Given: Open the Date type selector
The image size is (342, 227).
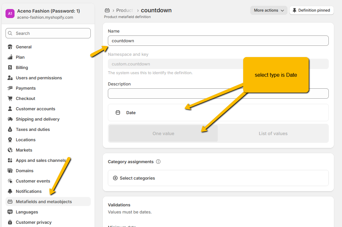Looking at the screenshot, I should click(218, 113).
